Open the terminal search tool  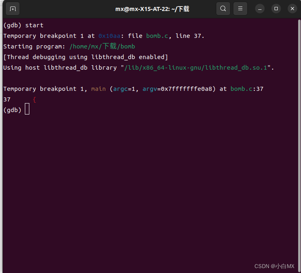point(223,9)
